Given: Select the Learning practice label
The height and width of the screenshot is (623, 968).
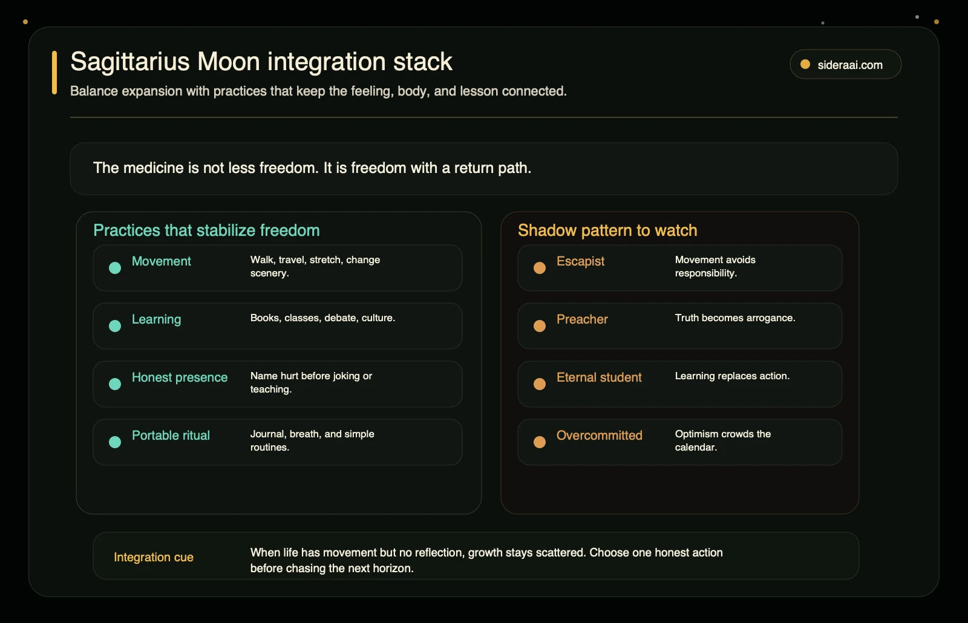Looking at the screenshot, I should (x=157, y=319).
